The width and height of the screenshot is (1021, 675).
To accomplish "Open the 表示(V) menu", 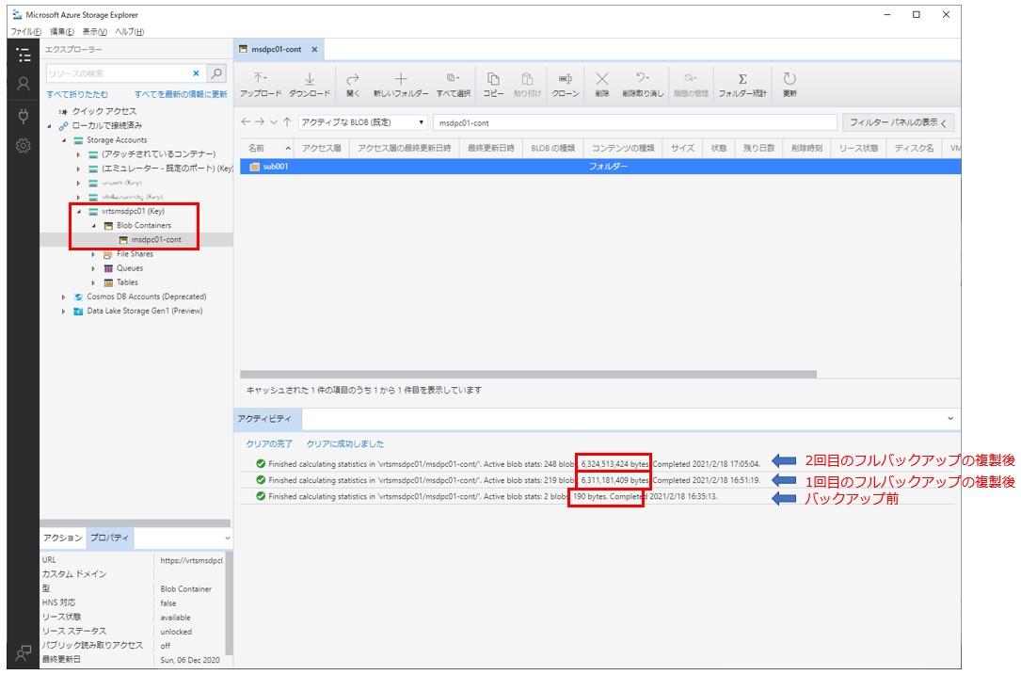I will pos(94,31).
